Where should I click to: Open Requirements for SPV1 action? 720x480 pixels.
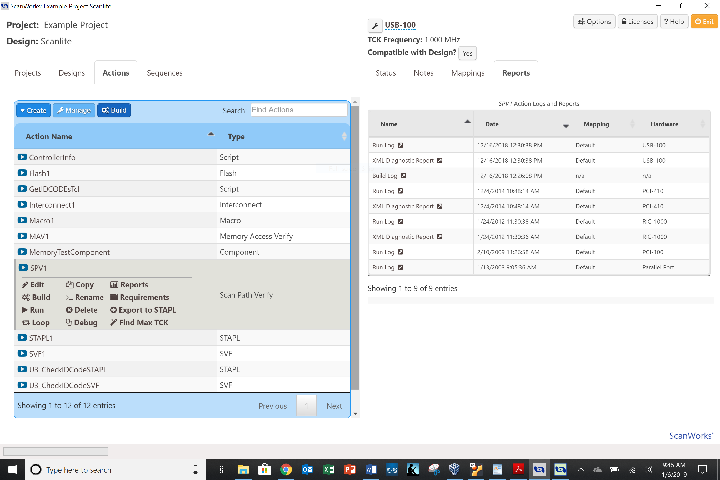pyautogui.click(x=139, y=297)
